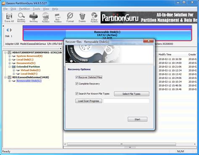
Task: Toggle Search For Known File Types checkbox
Action: (77, 94)
